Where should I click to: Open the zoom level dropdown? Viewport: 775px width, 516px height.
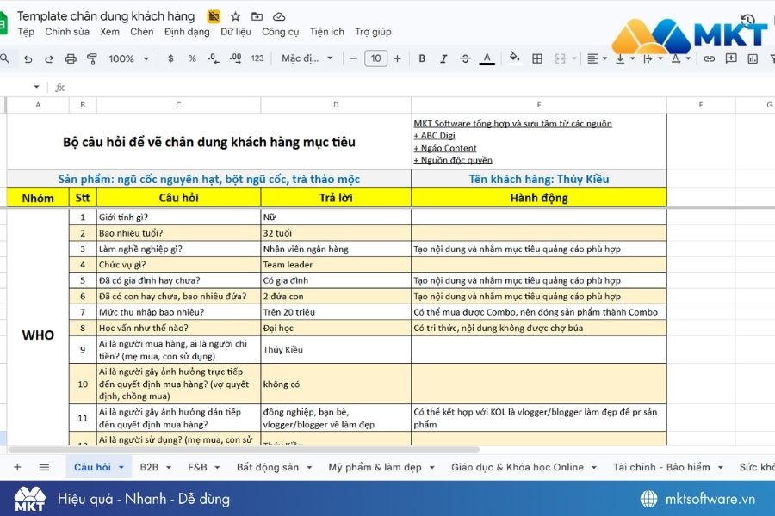coord(126,58)
